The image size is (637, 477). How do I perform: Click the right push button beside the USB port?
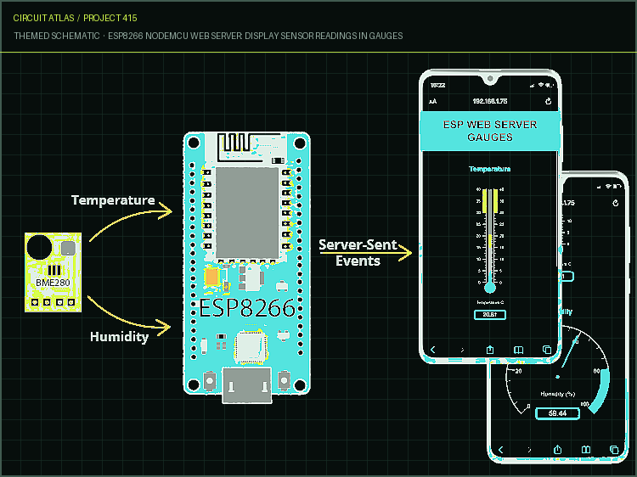[284, 381]
